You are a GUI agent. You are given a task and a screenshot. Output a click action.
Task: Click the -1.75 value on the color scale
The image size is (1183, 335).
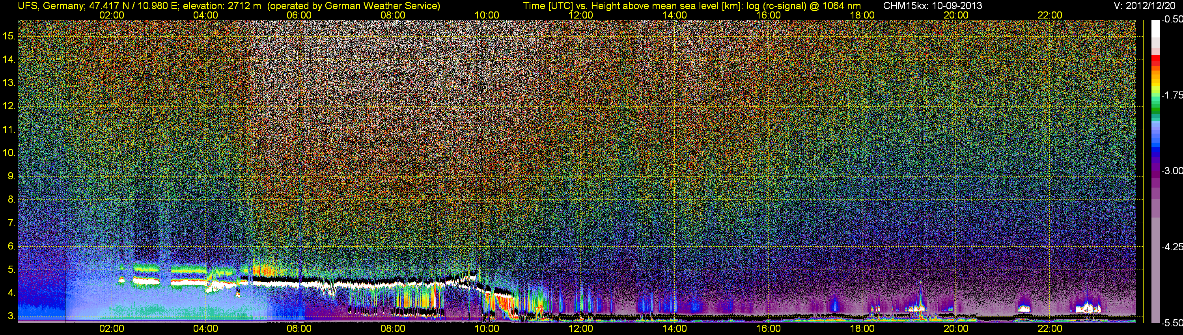pos(1172,95)
